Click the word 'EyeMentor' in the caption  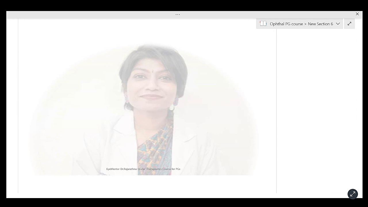click(x=113, y=169)
